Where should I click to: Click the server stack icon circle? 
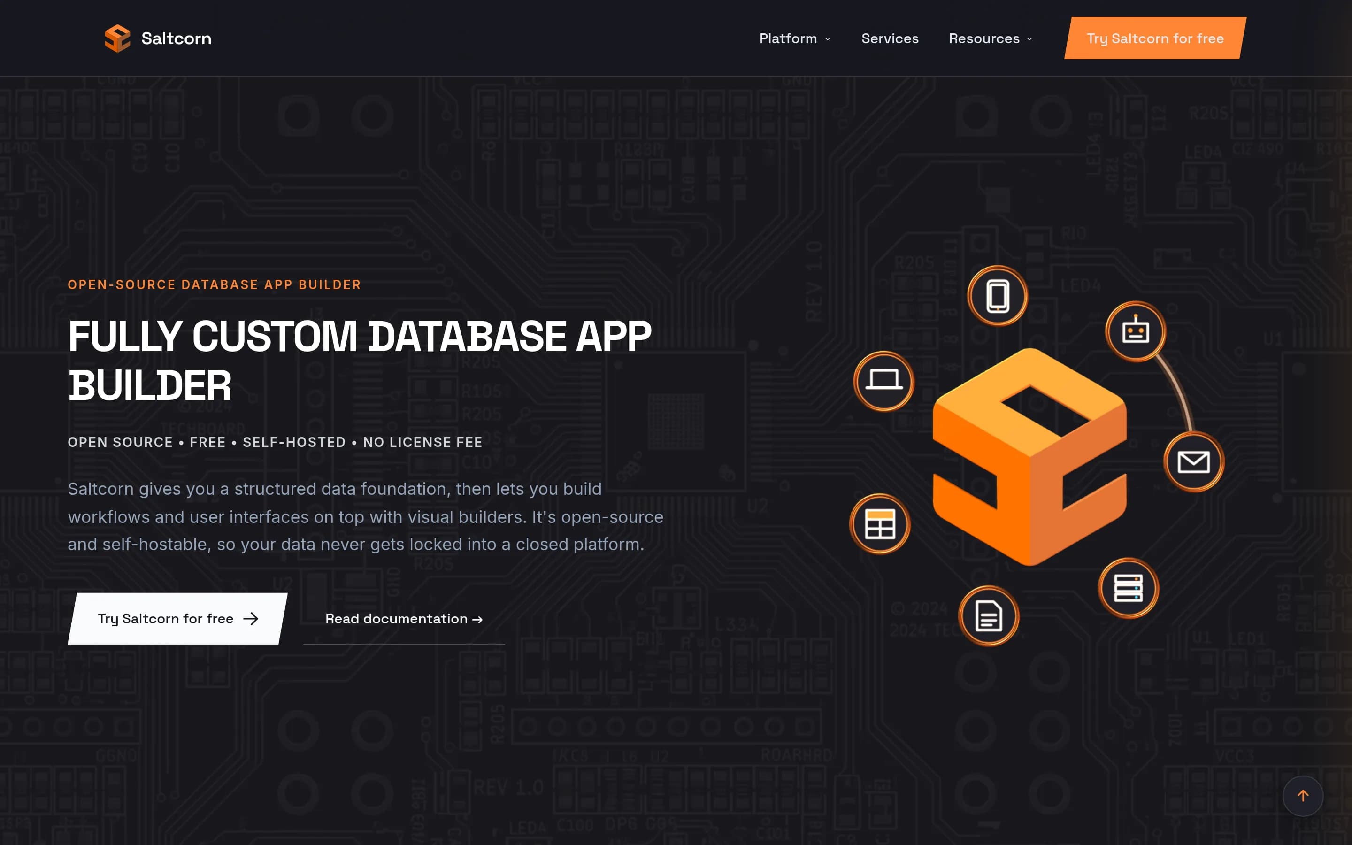(1128, 587)
